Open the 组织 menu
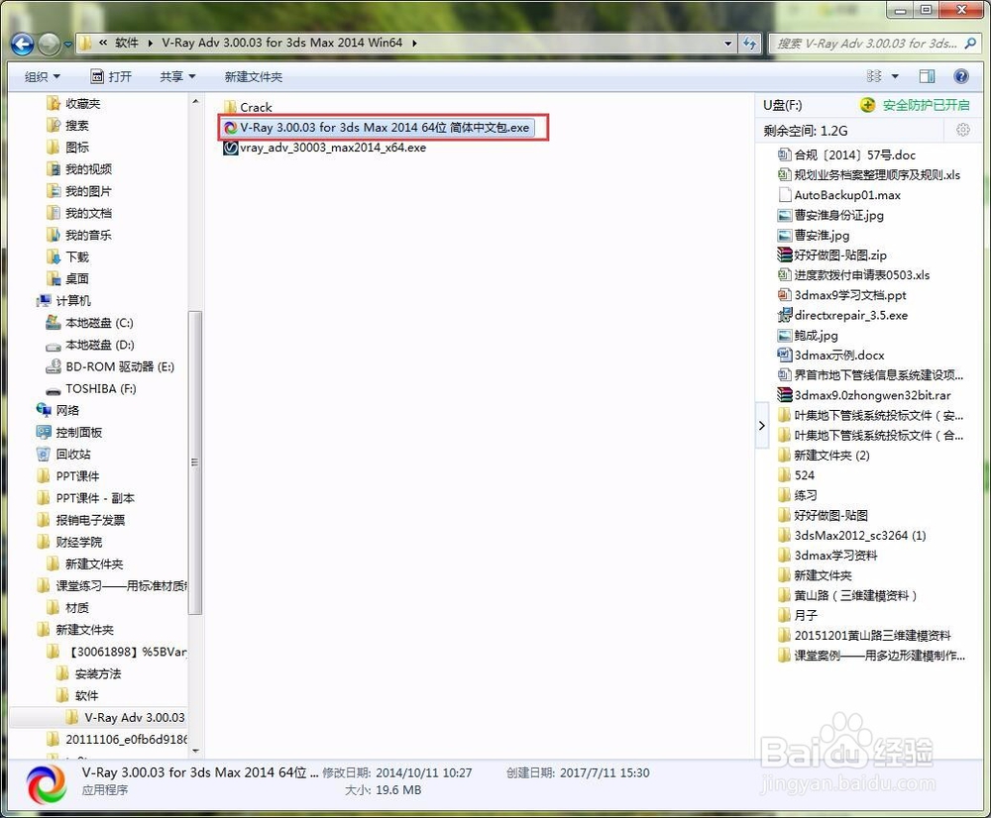The height and width of the screenshot is (818, 991). coord(42,76)
